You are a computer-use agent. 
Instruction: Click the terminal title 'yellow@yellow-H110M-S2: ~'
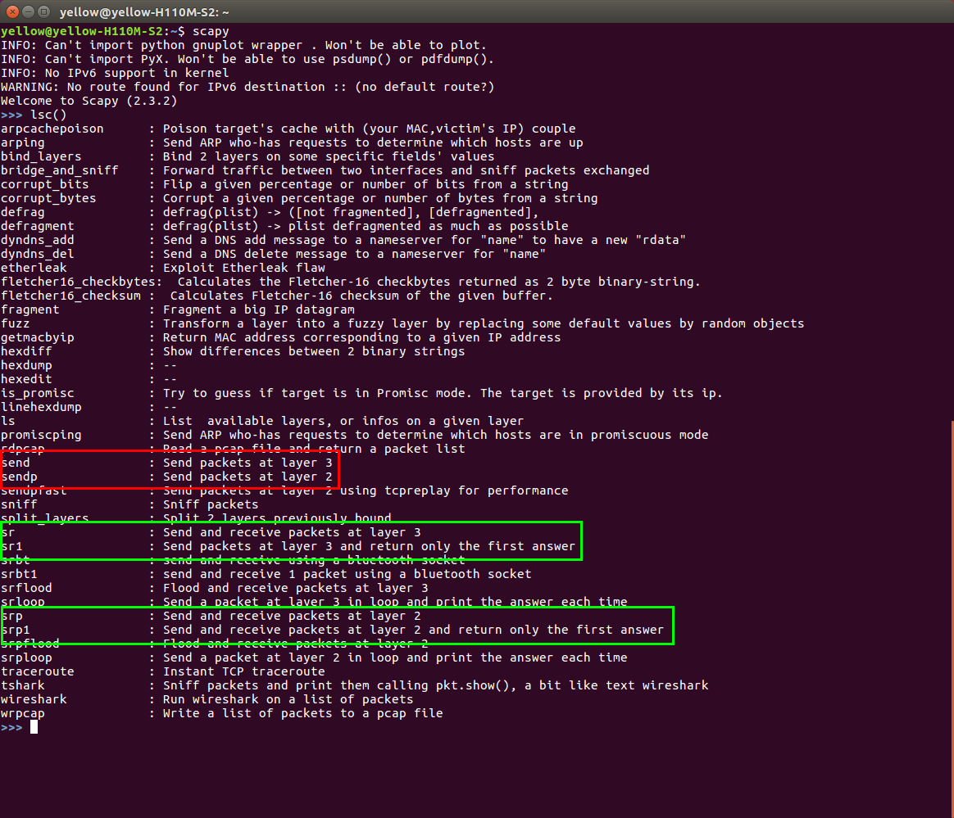pyautogui.click(x=144, y=12)
